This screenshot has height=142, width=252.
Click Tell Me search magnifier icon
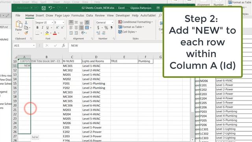tap(160, 15)
